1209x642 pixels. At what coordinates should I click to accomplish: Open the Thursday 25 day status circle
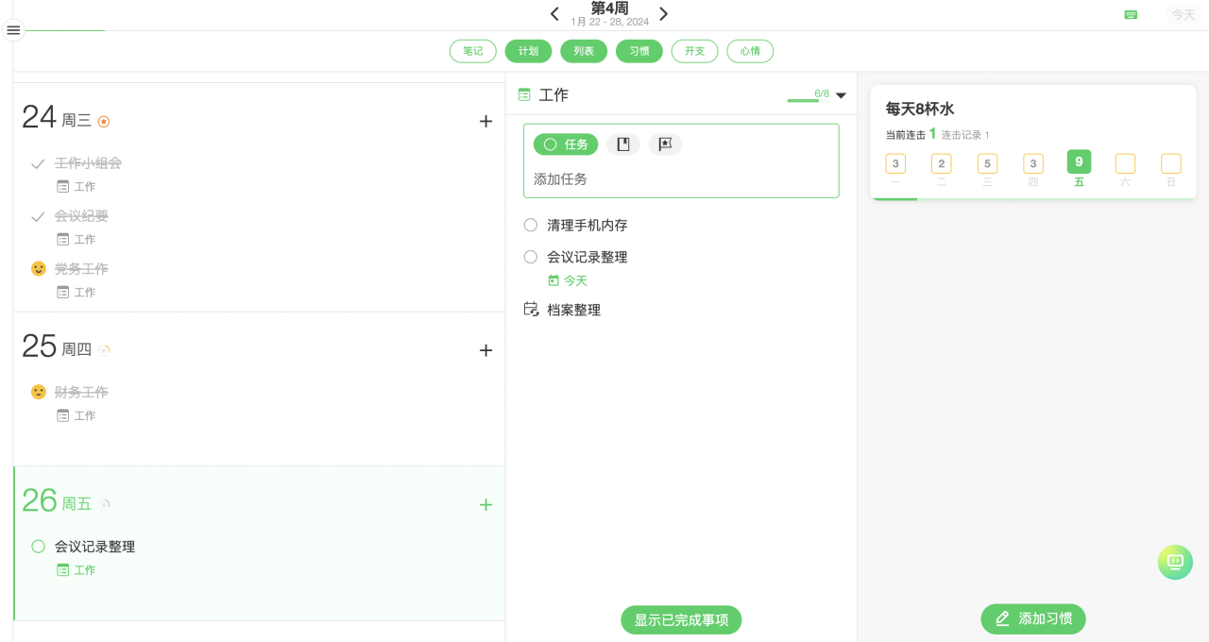(105, 350)
